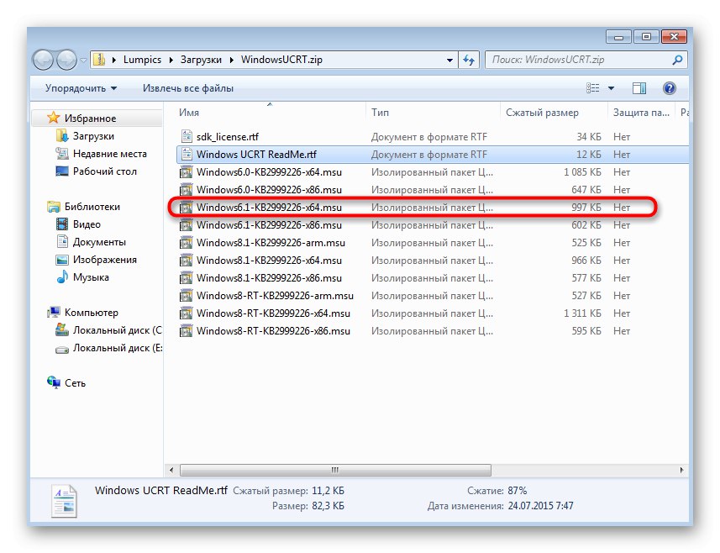Select Сеть in the sidebar
This screenshot has width=720, height=553.
coord(75,383)
